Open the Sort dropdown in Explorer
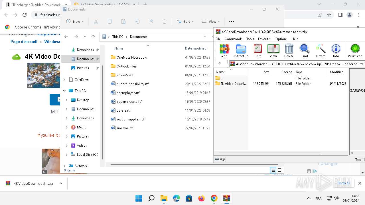365x205 pixels. (x=185, y=22)
